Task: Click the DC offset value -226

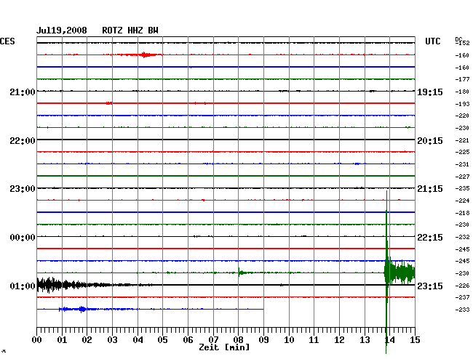Action: [x=462, y=286]
